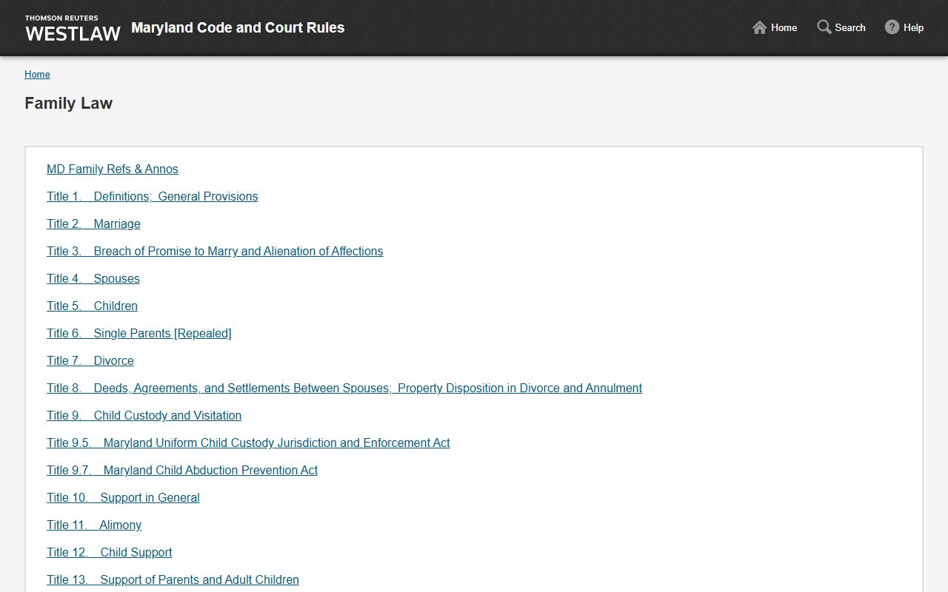948x592 pixels.
Task: Select Title 11 Alimony
Action: click(x=94, y=525)
